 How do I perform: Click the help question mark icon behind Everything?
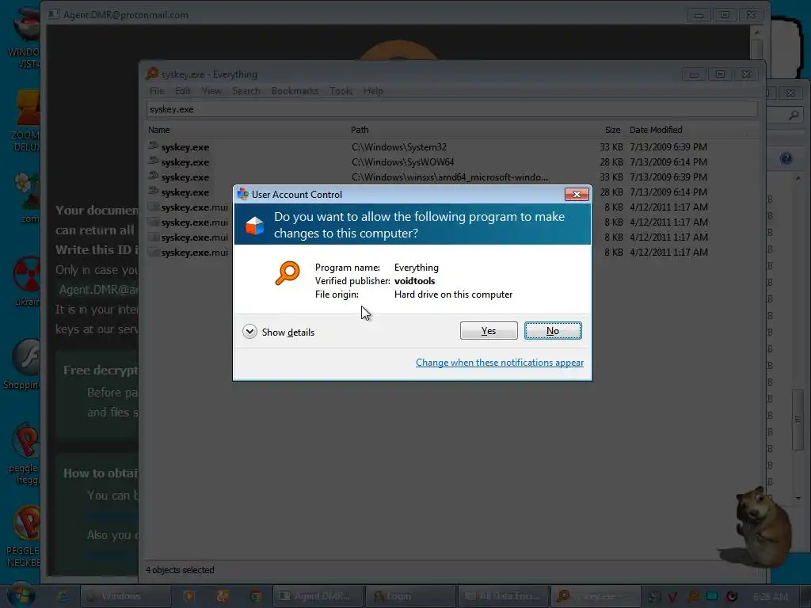(786, 158)
